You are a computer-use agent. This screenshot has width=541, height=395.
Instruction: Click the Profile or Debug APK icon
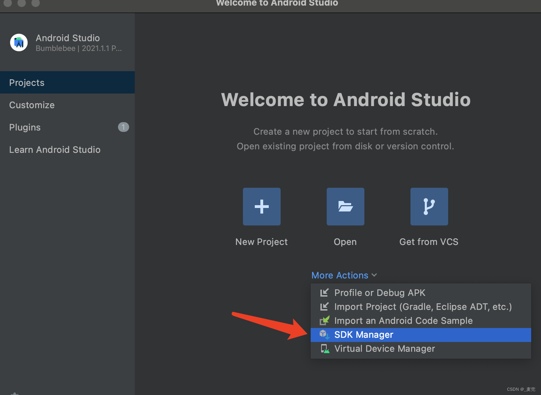[324, 292]
